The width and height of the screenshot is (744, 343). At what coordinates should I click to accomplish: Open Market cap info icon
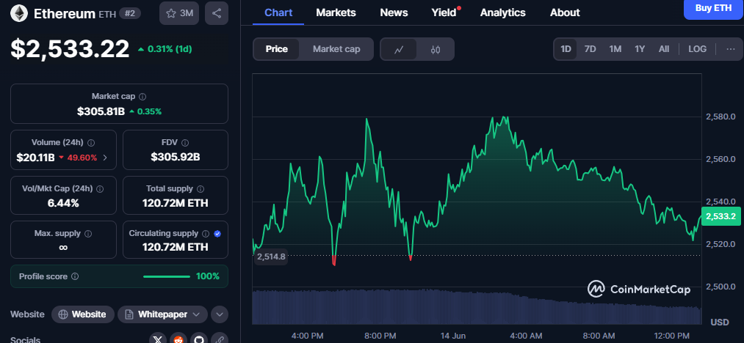[x=142, y=97]
